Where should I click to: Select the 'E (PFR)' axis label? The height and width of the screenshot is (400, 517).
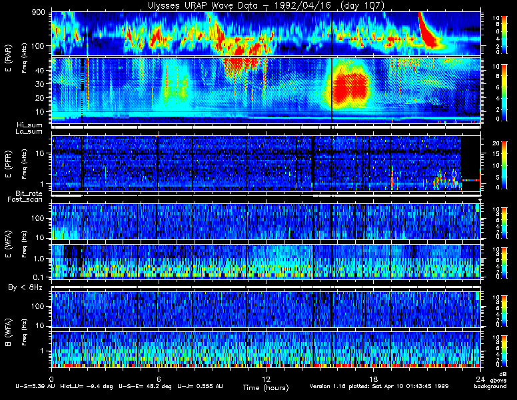coord(8,164)
